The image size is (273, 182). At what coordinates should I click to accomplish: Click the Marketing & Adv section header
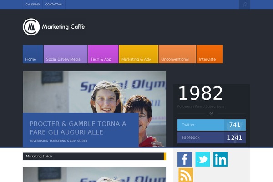pos(94,157)
